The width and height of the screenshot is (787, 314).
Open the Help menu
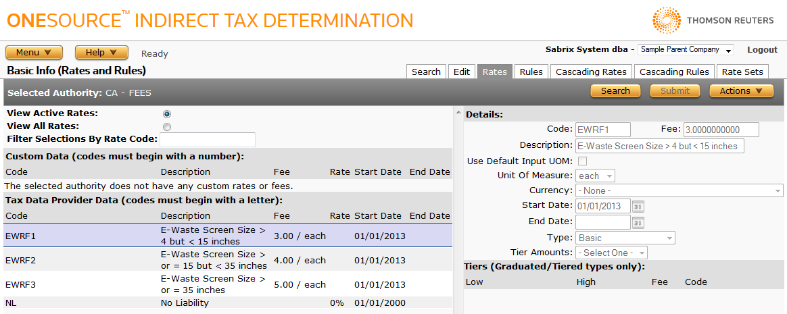click(101, 53)
